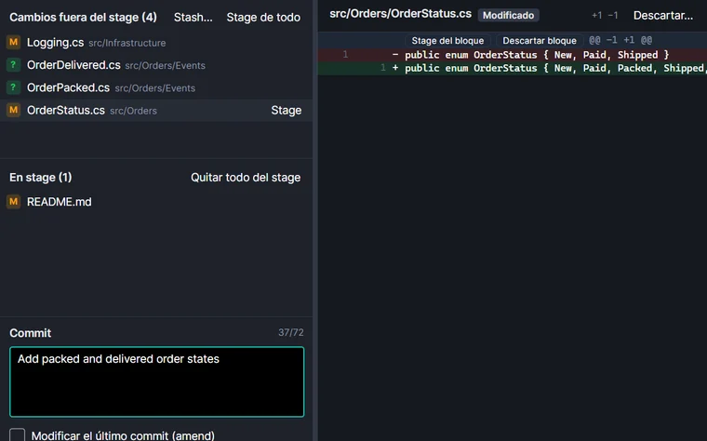707x441 pixels.
Task: Click the src/Orders/OrderStatus.cs path title
Action: pos(400,14)
